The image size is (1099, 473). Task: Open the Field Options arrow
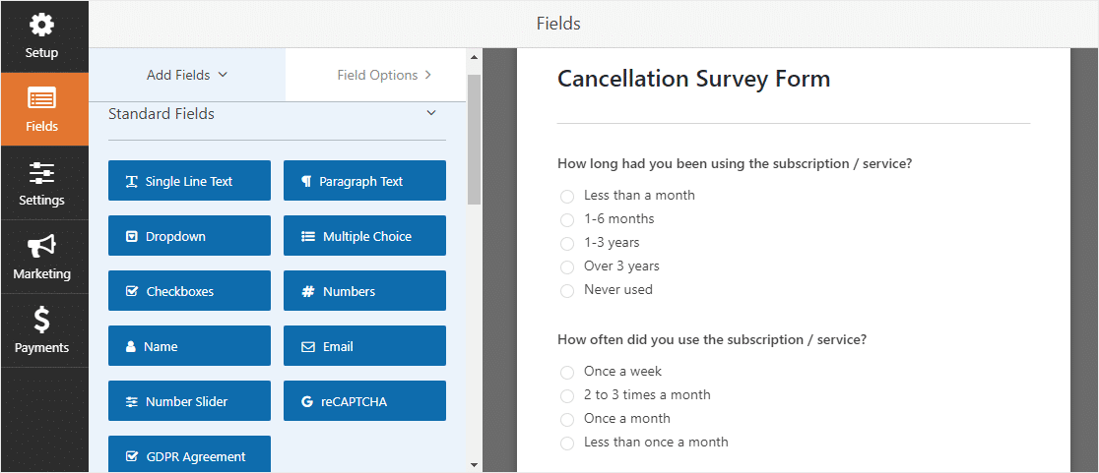(x=428, y=75)
